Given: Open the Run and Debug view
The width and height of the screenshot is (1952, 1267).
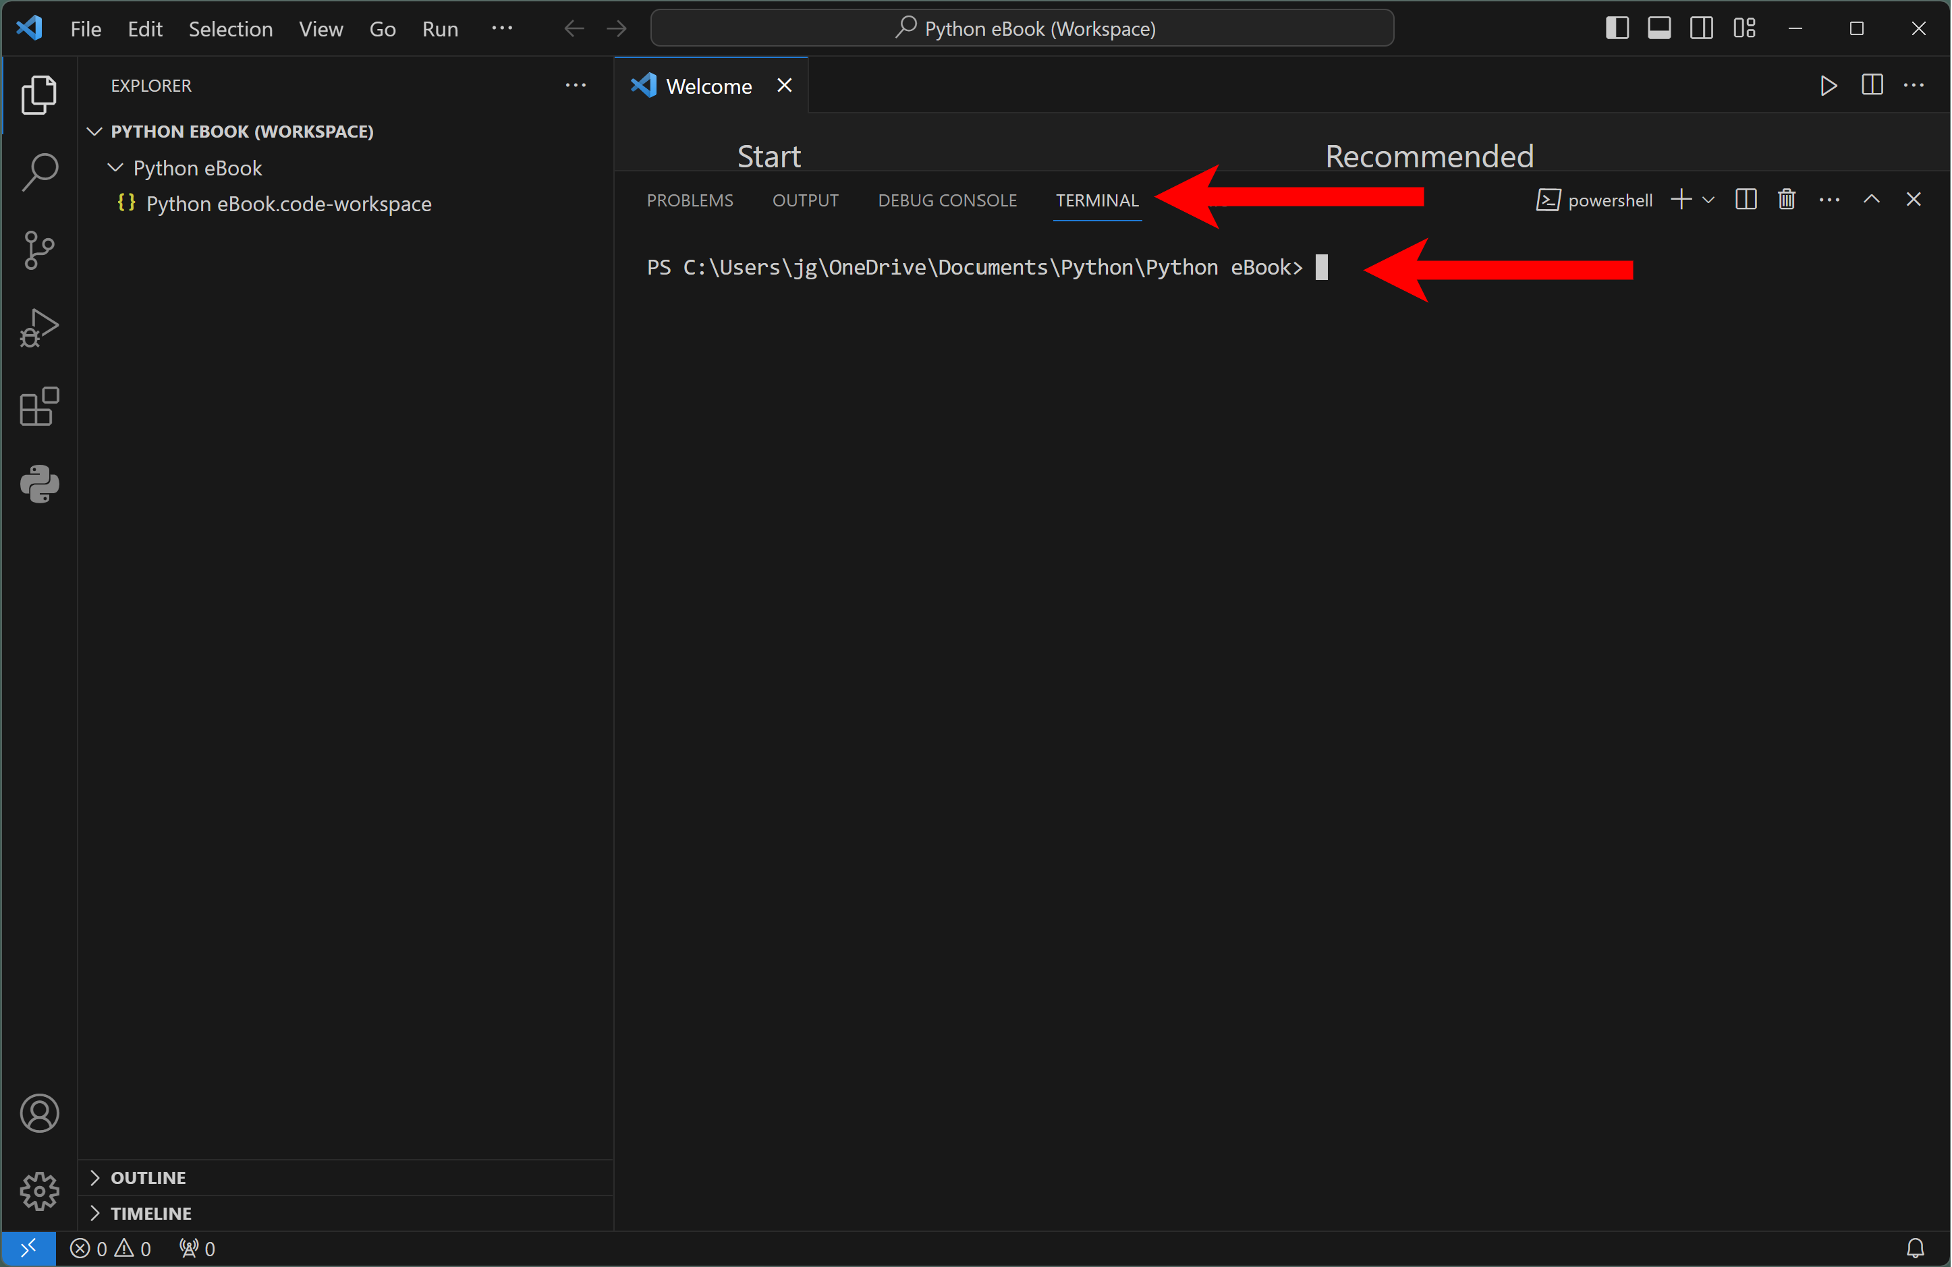Looking at the screenshot, I should (38, 328).
